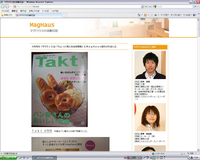Open the orange RSS feeds icon

tap(145, 15)
